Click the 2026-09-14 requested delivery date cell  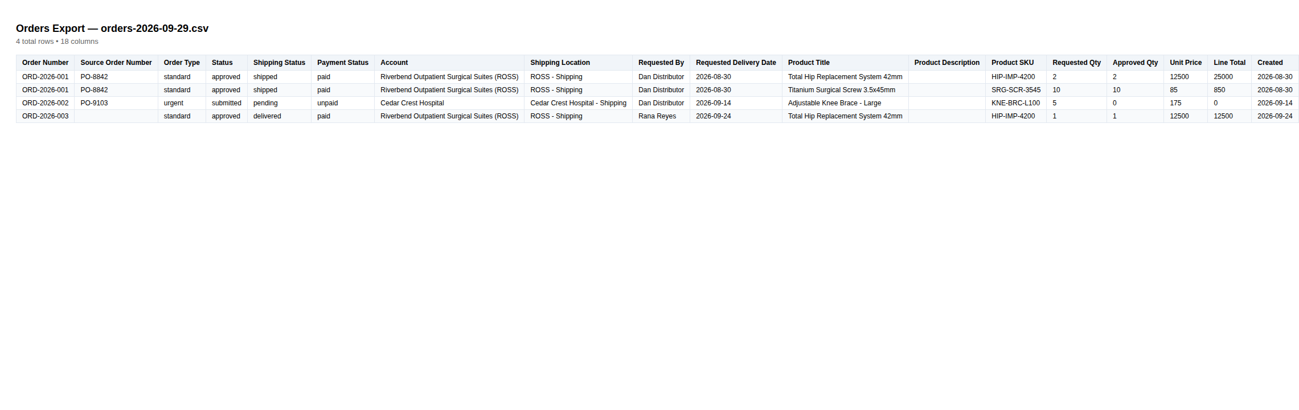tap(736, 103)
